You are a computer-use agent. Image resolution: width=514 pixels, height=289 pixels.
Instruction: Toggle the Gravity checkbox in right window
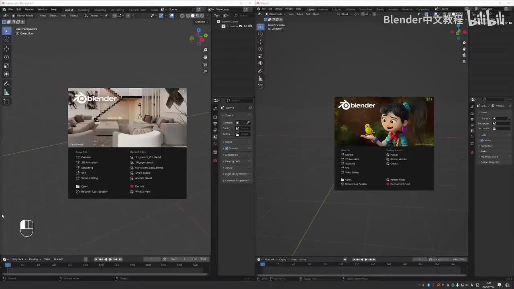[482, 140]
